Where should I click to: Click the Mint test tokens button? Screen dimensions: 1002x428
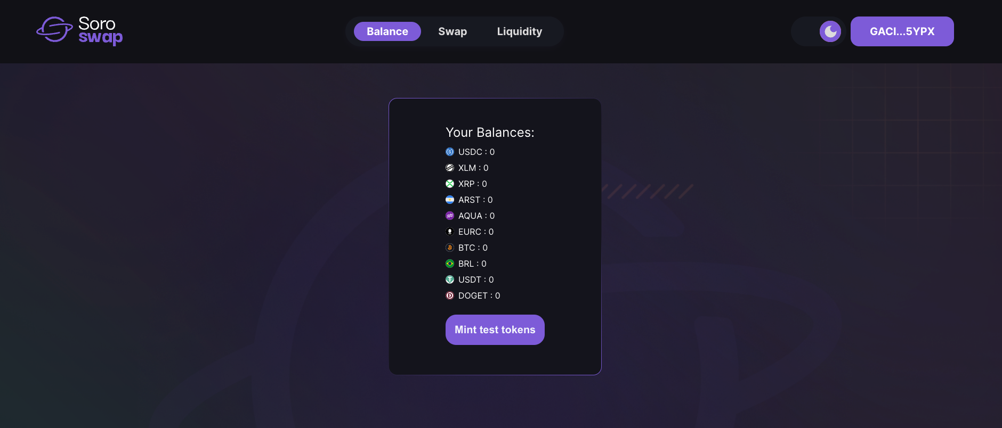[x=495, y=330]
